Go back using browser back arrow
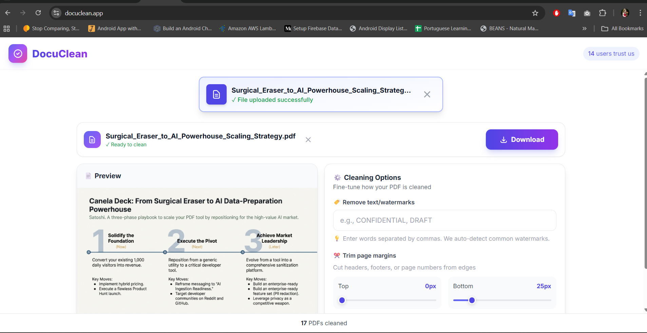Image resolution: width=647 pixels, height=333 pixels. (x=8, y=13)
